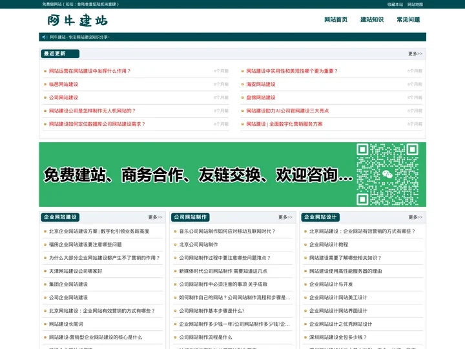Open 深圳网站建设全包多少钱？
Viewport: 465px width, 349px height.
click(338, 337)
